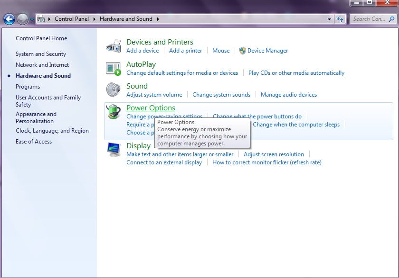This screenshot has width=399, height=278.
Task: Click Change what the power buttons do
Action: 257,117
